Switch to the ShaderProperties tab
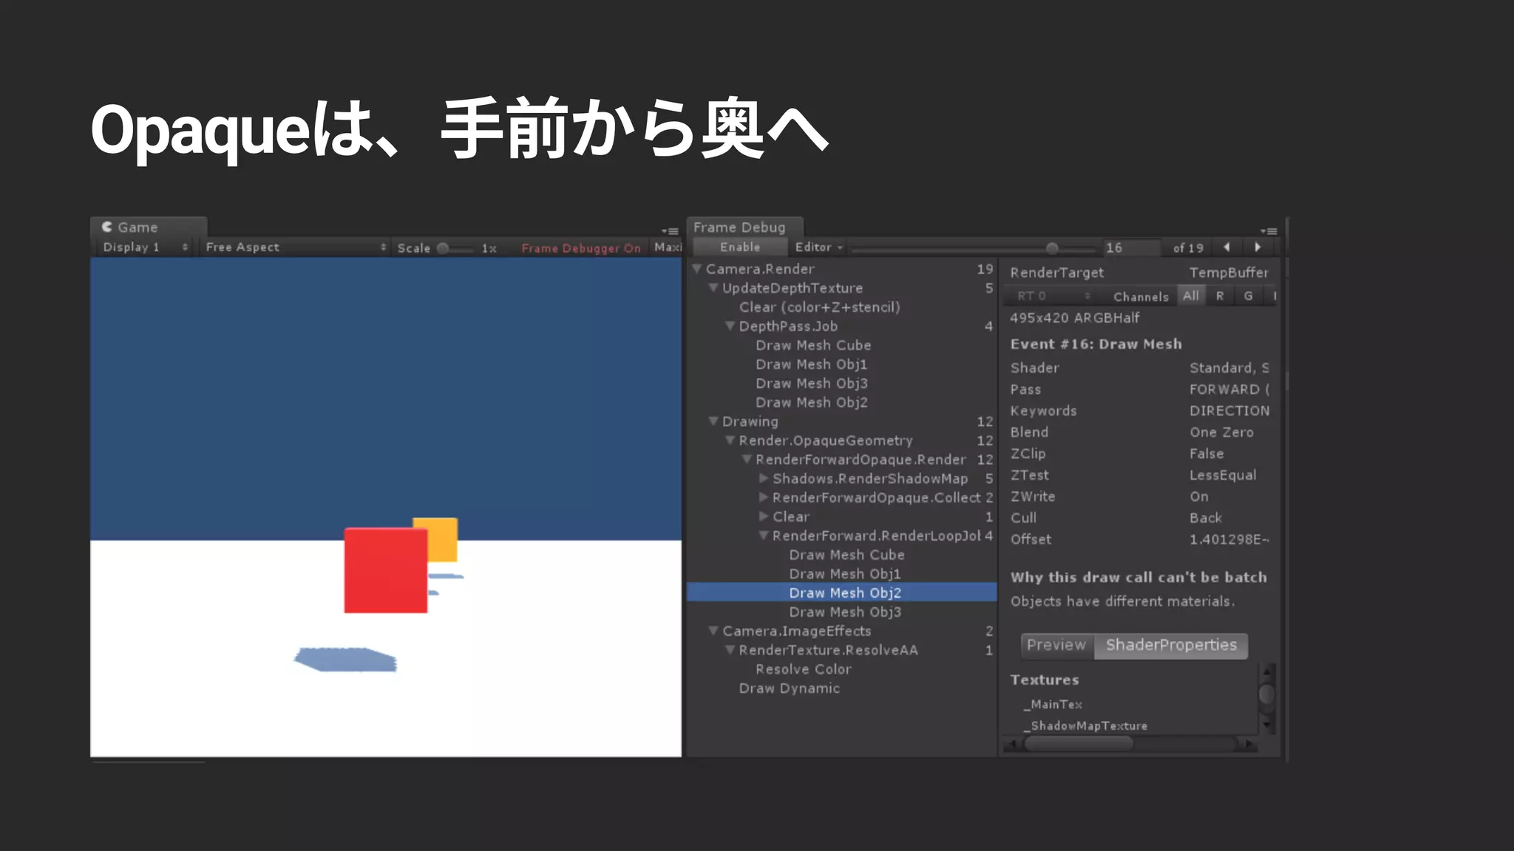Image resolution: width=1514 pixels, height=851 pixels. [x=1170, y=645]
